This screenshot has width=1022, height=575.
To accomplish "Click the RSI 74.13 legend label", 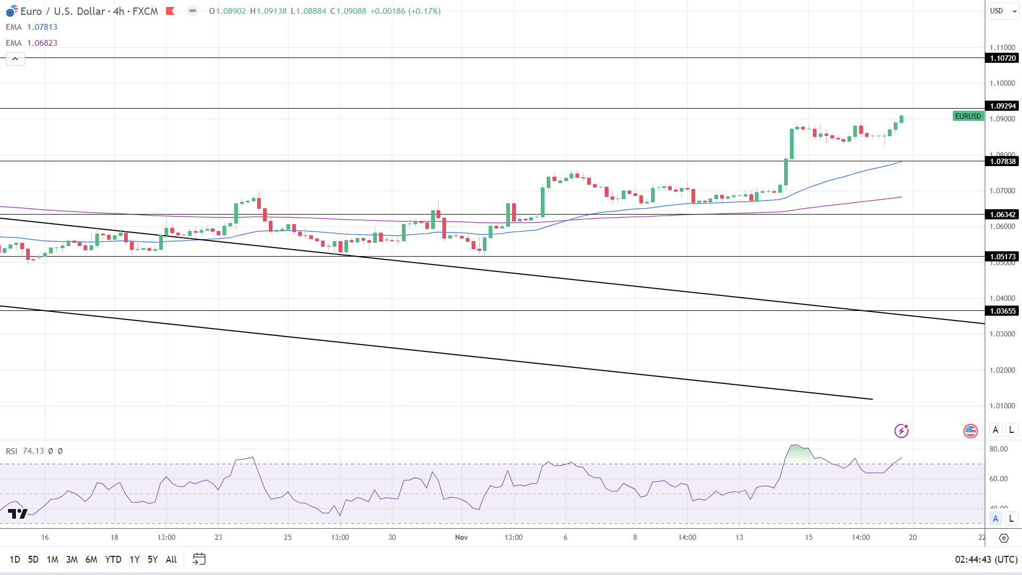I will (x=24, y=451).
